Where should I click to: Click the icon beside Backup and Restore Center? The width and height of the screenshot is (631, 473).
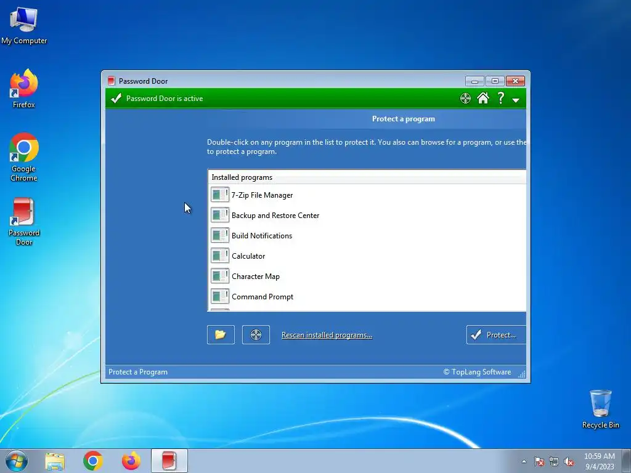click(220, 215)
